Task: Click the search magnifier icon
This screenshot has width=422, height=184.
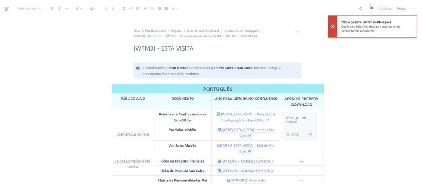Action: coord(361,8)
